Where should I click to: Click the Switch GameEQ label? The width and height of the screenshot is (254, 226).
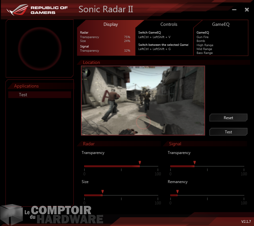click(x=149, y=33)
